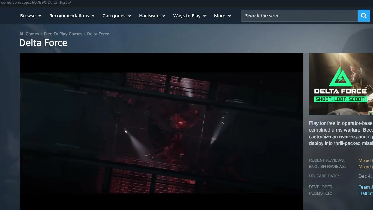Click the PUBLISHER label
This screenshot has width=373, height=210.
point(320,193)
